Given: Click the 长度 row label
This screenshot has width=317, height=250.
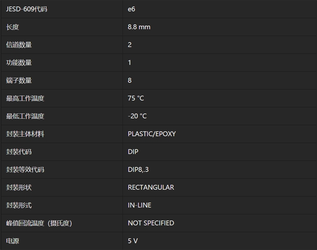Looking at the screenshot, I should (13, 27).
